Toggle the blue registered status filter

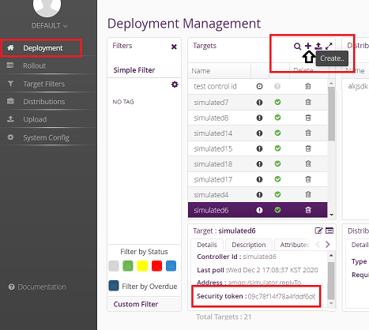171,266
